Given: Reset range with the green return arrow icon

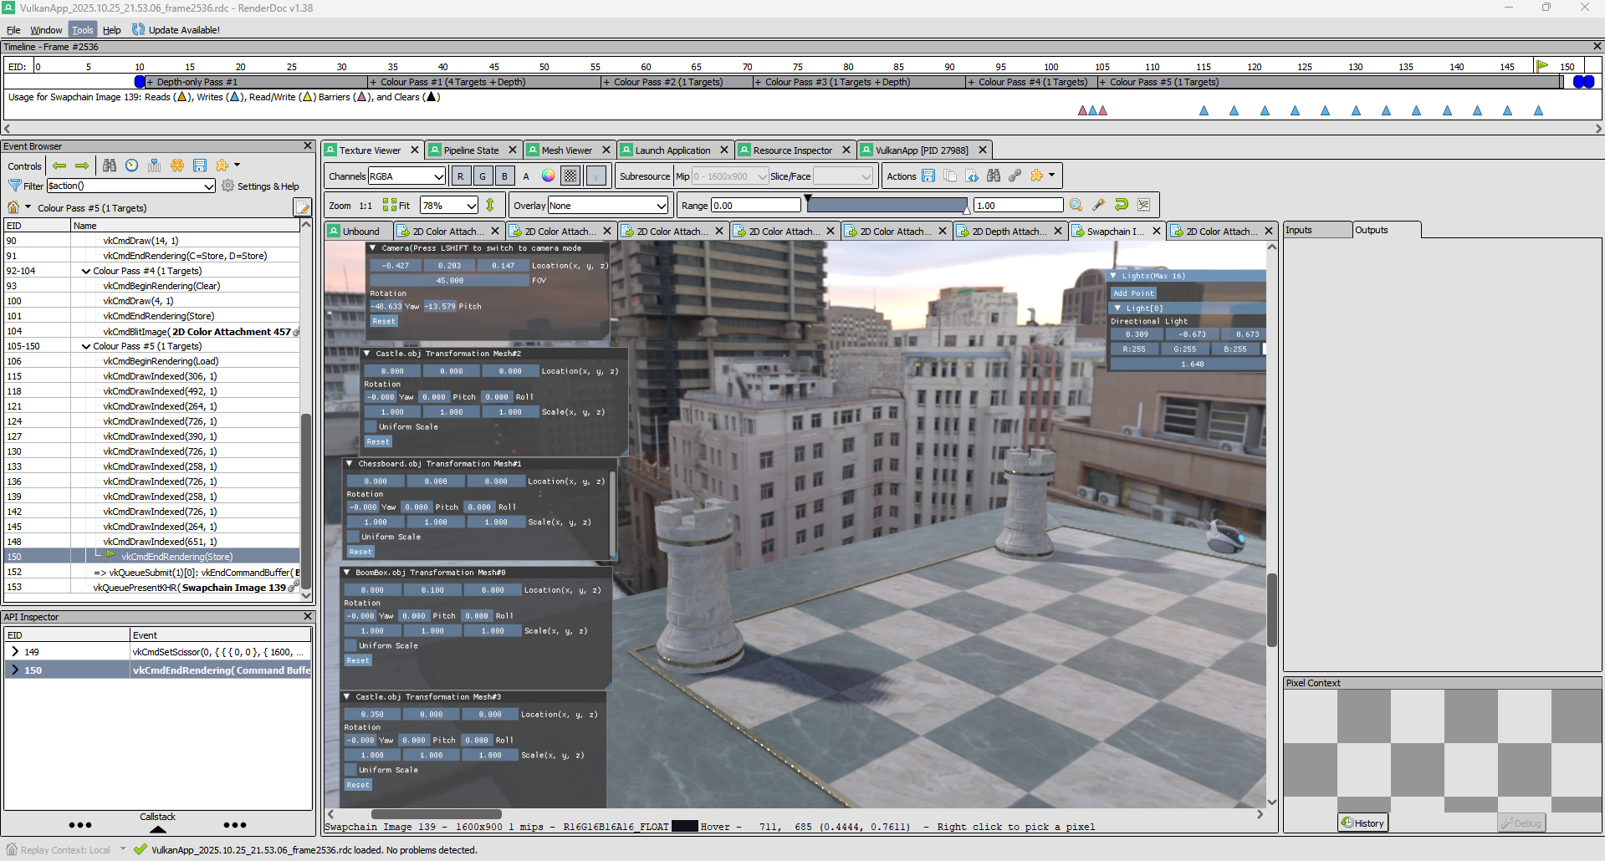Looking at the screenshot, I should pyautogui.click(x=1122, y=205).
